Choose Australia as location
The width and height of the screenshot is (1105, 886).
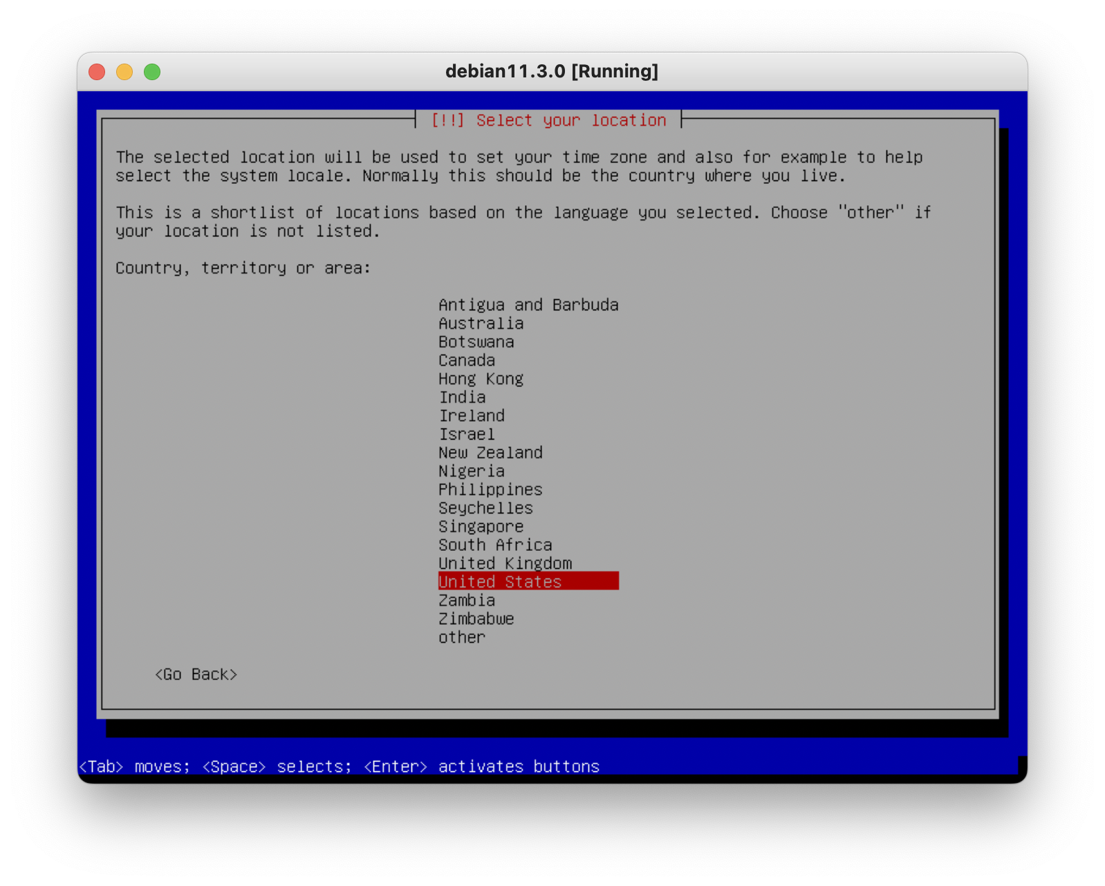point(481,323)
